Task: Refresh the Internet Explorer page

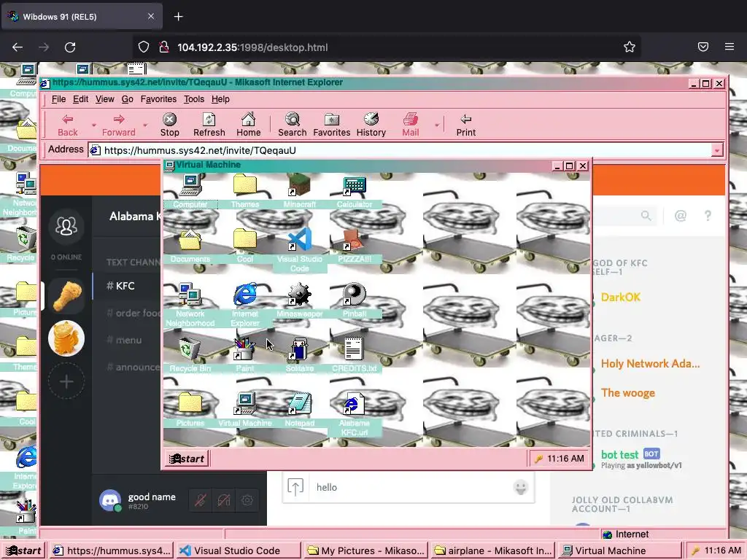Action: point(209,125)
